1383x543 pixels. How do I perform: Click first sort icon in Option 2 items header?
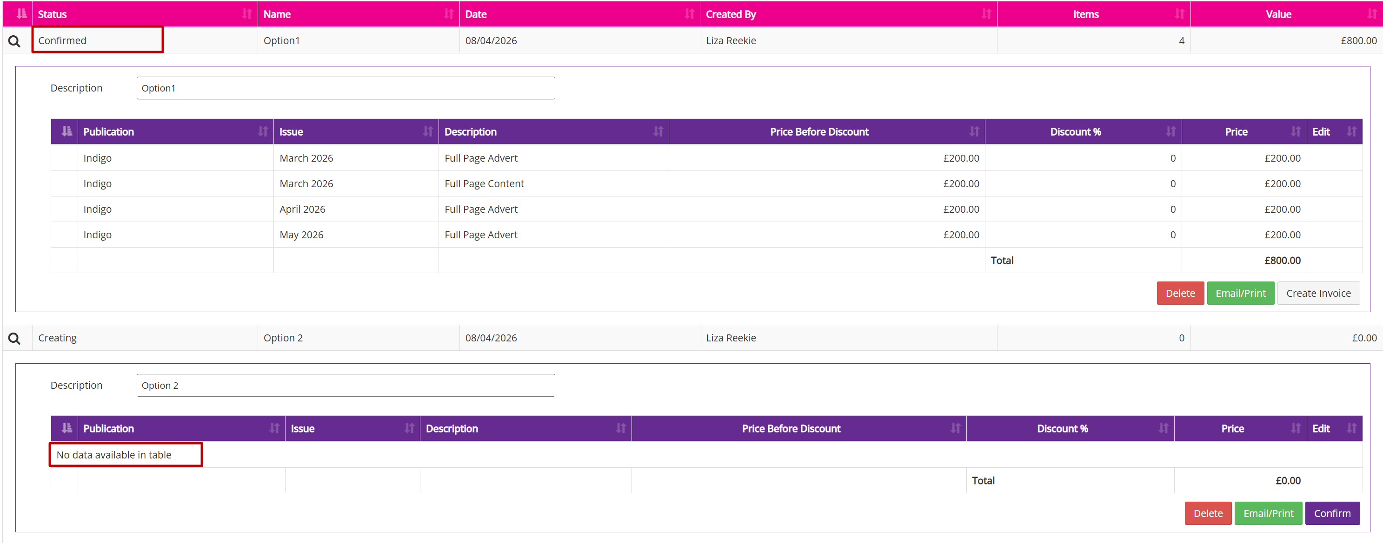point(66,428)
